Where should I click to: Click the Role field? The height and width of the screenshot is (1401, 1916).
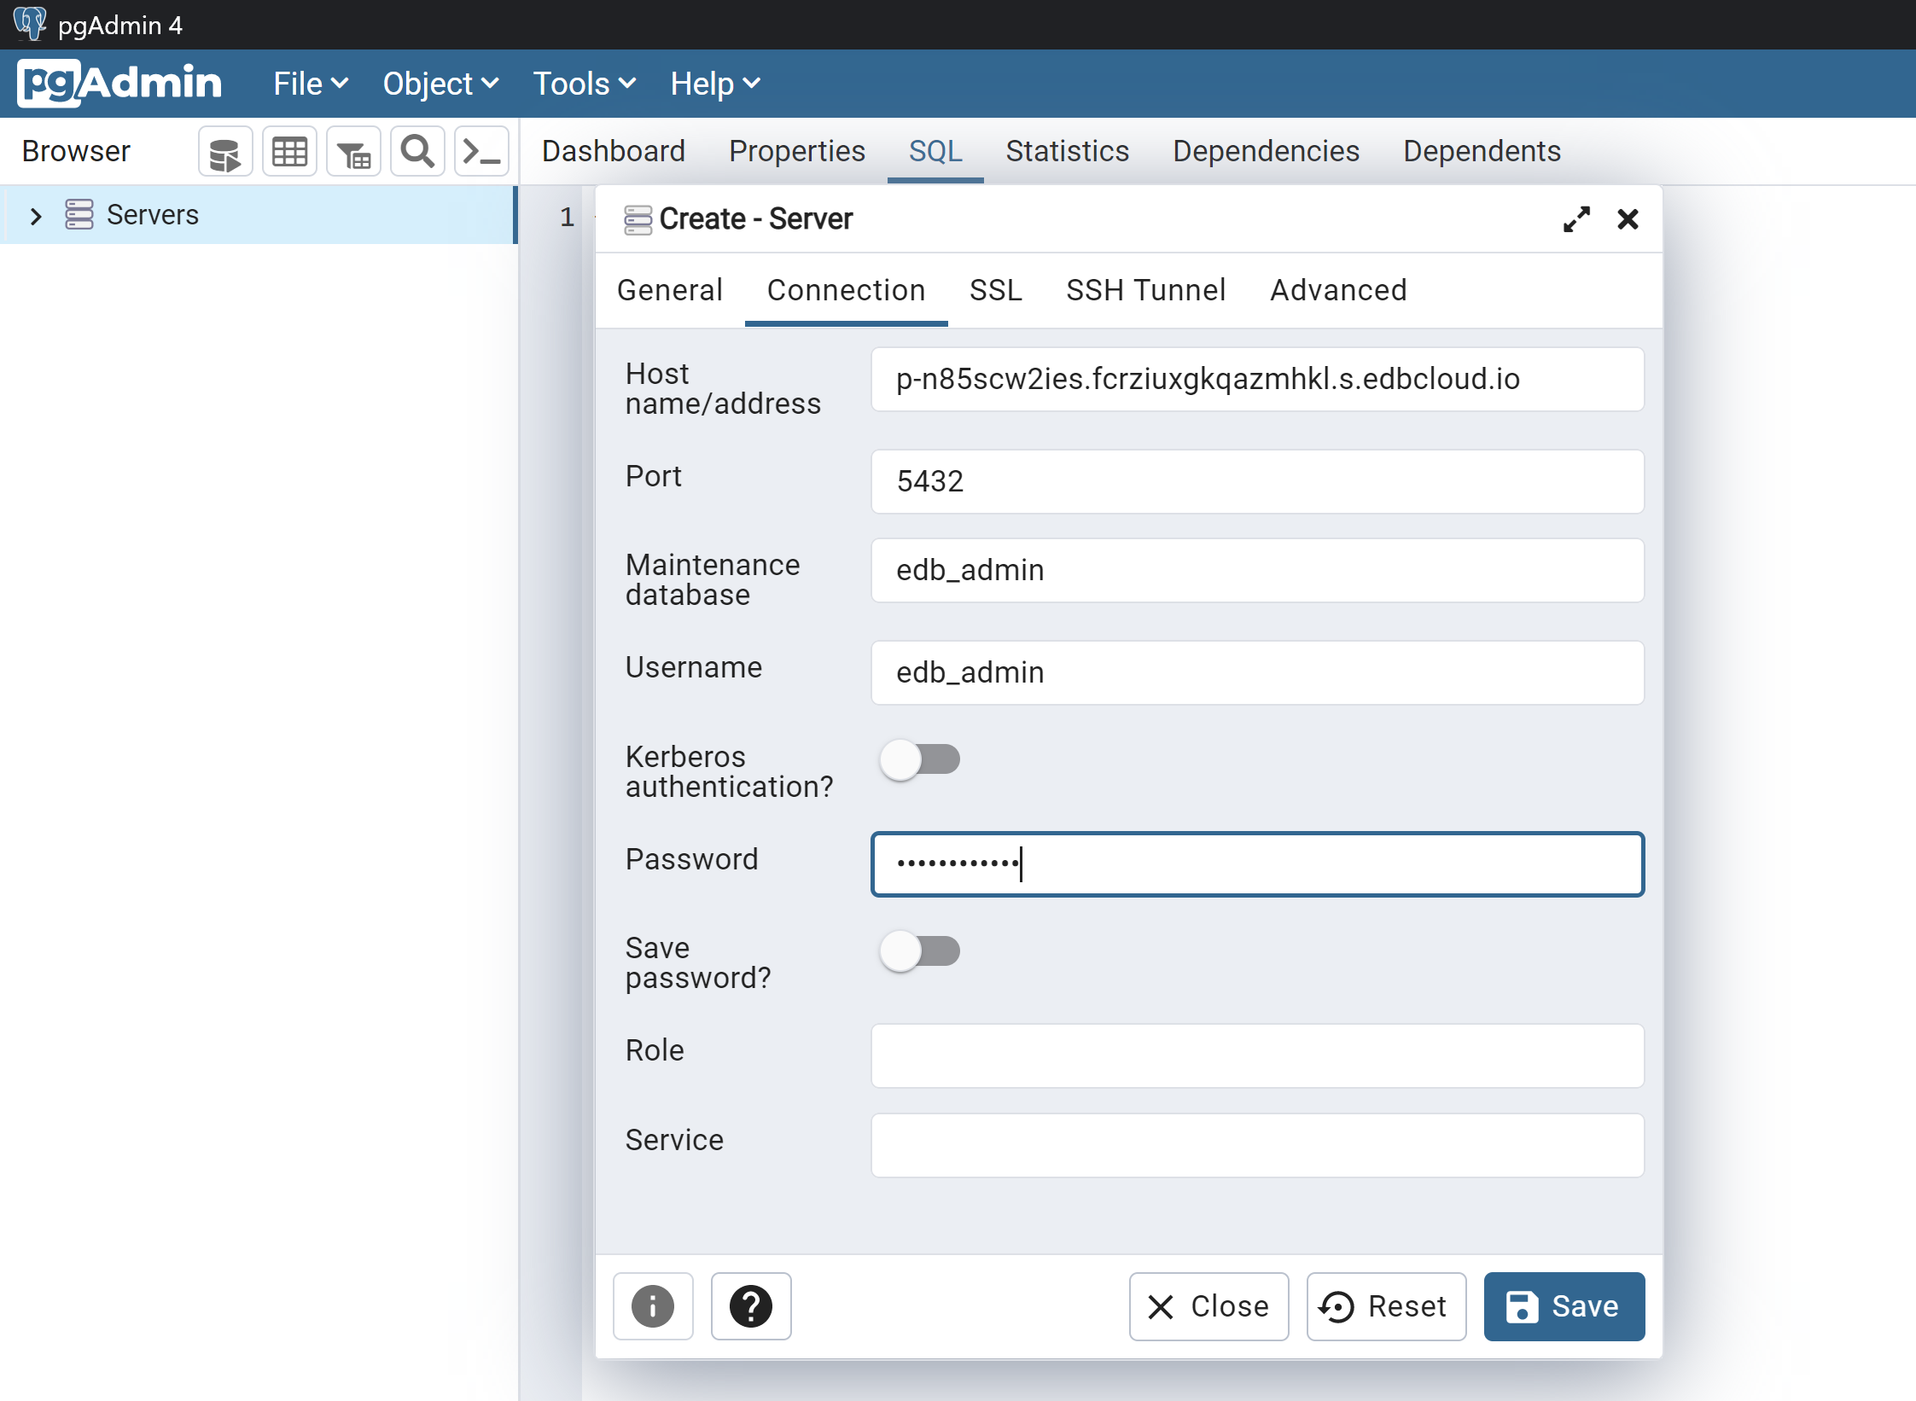[1257, 1055]
